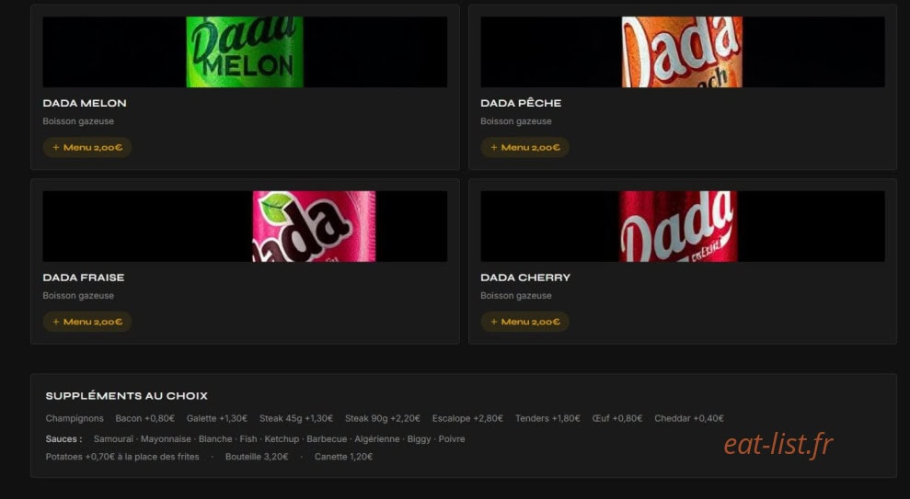
Task: Click the eat-list.fr watermark logo
Action: 778,445
